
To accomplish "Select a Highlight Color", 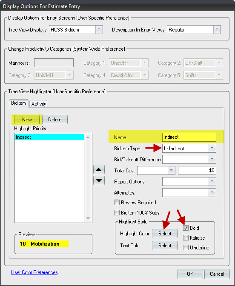I will [x=165, y=234].
